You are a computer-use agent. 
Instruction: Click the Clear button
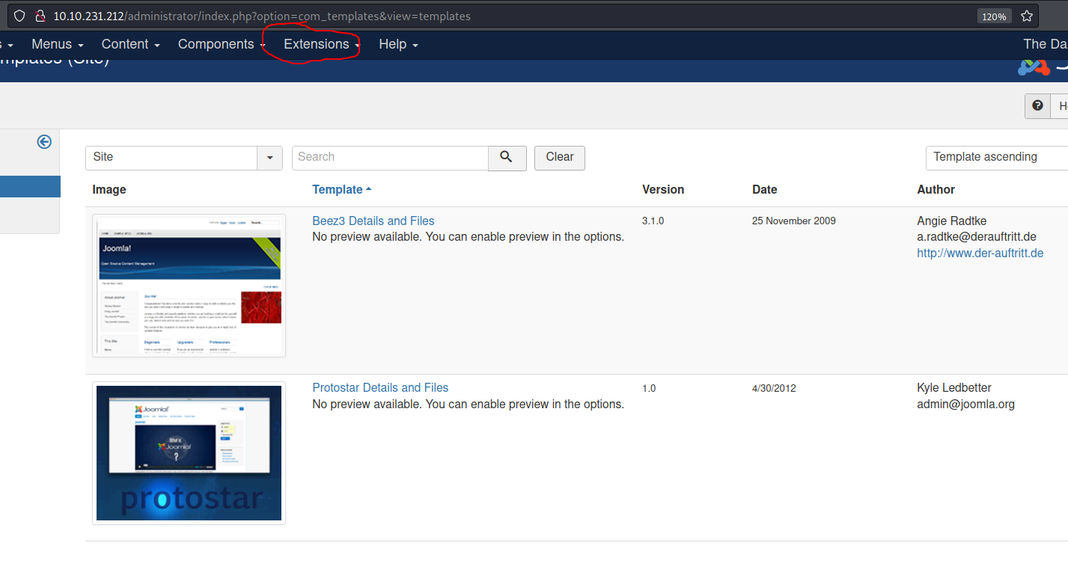pos(560,157)
